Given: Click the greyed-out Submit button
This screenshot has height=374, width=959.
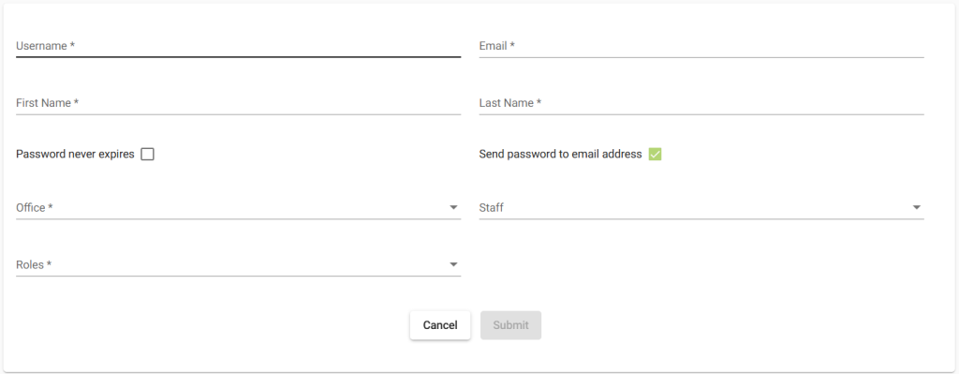Looking at the screenshot, I should coord(510,325).
